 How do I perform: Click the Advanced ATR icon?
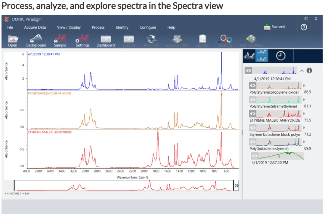[x=177, y=39]
